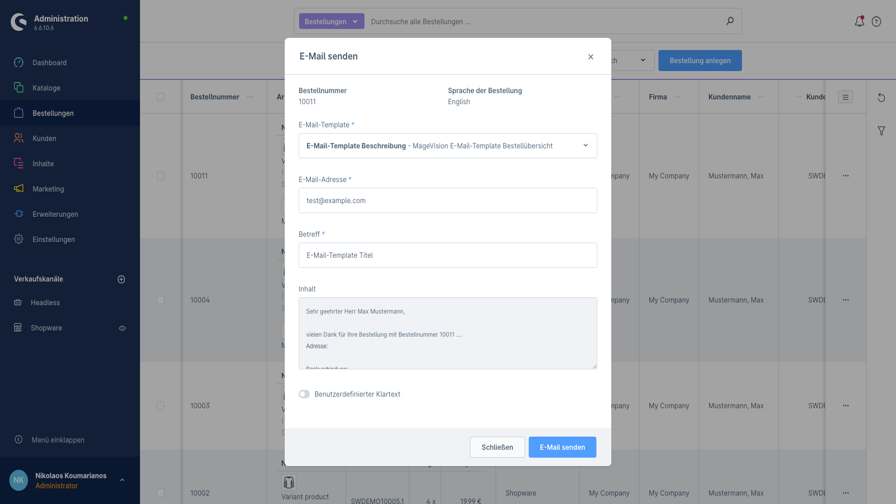Click the list refresh icon
Viewport: 896px width, 504px height.
tap(881, 98)
